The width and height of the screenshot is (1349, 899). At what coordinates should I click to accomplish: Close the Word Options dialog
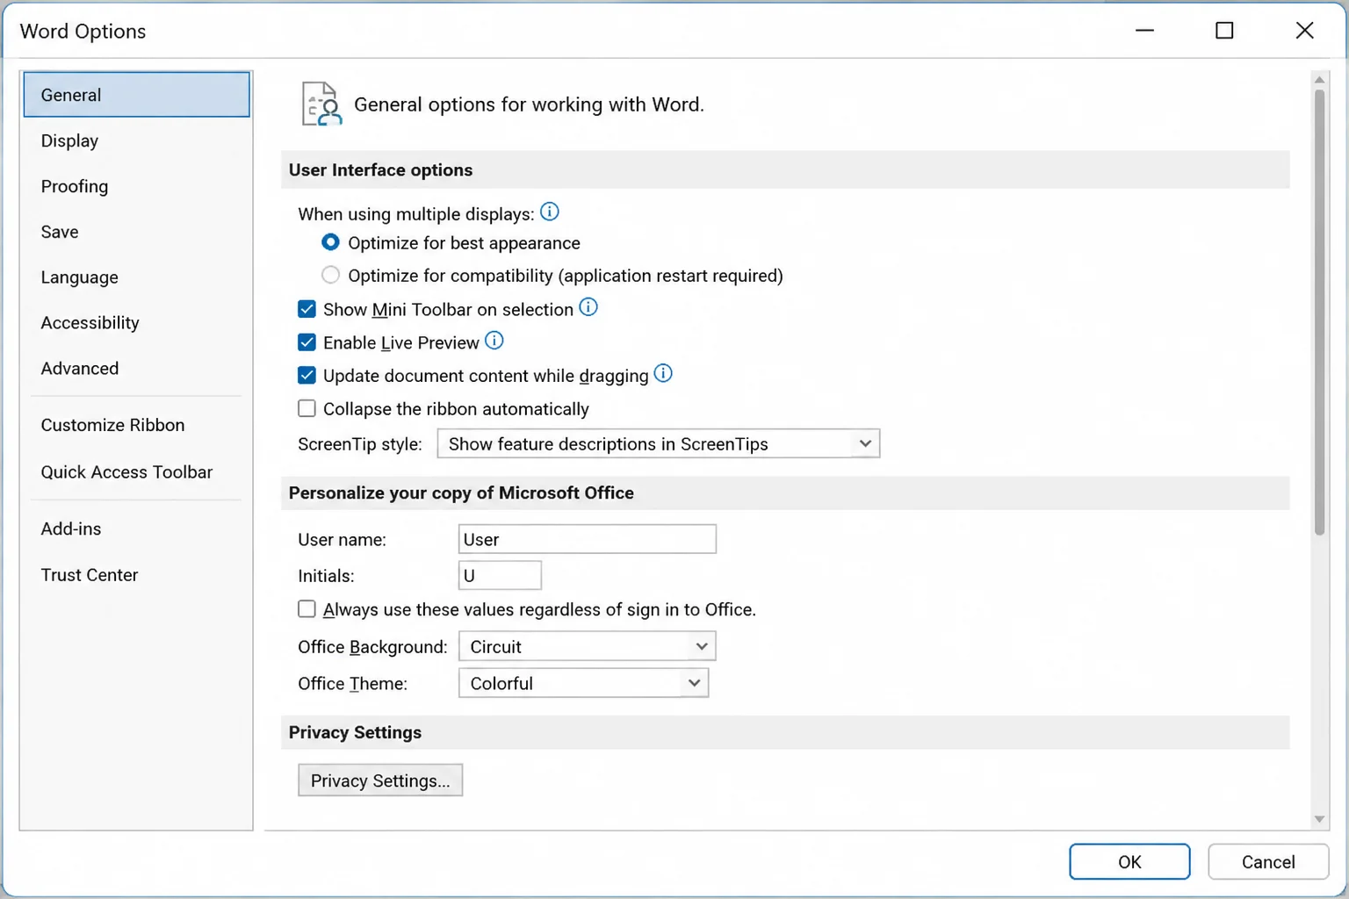[x=1305, y=31]
